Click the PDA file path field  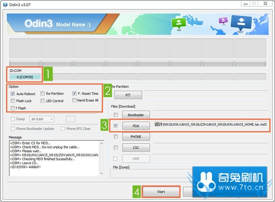(x=211, y=125)
